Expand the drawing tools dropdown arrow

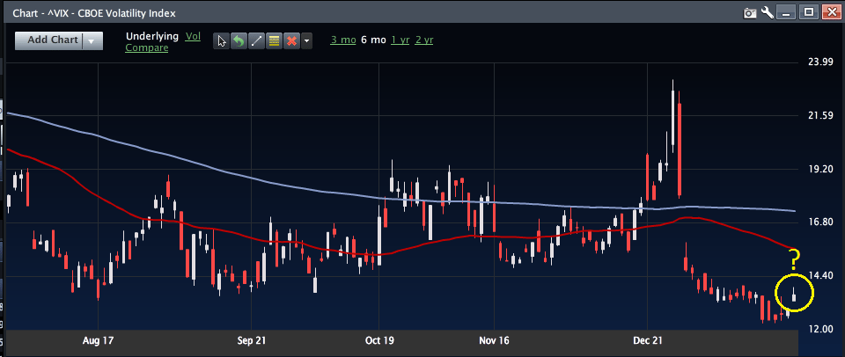(x=306, y=40)
